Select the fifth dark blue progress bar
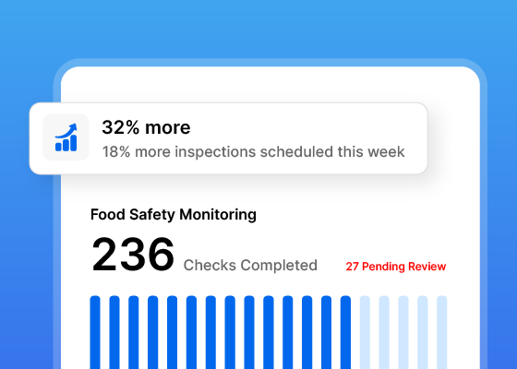 (172, 332)
